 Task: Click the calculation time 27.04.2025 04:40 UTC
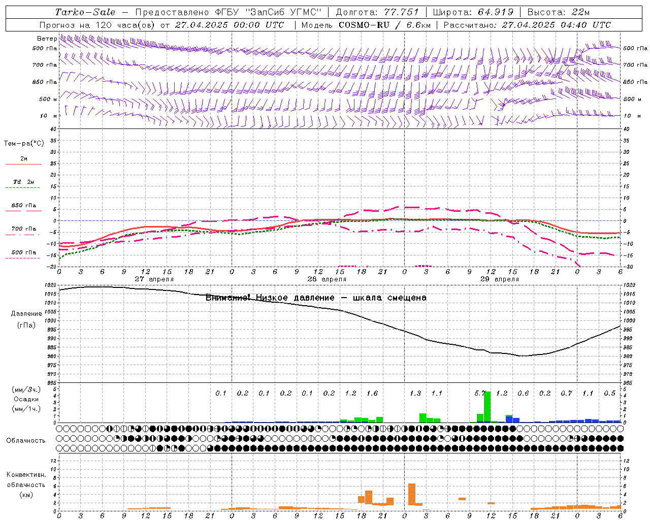(x=556, y=25)
